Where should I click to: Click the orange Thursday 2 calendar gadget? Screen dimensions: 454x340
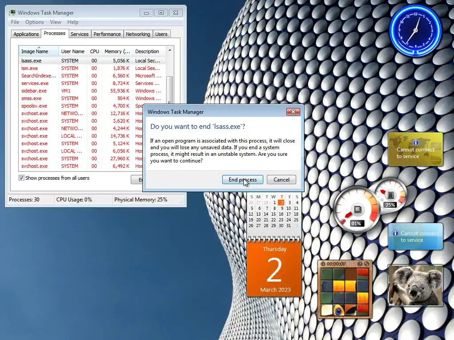coord(274,269)
